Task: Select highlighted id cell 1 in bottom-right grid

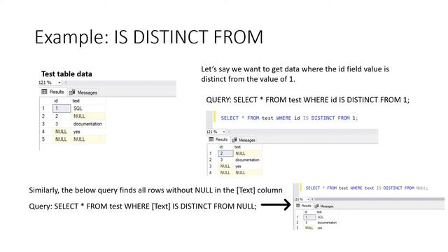Action: [x=309, y=217]
